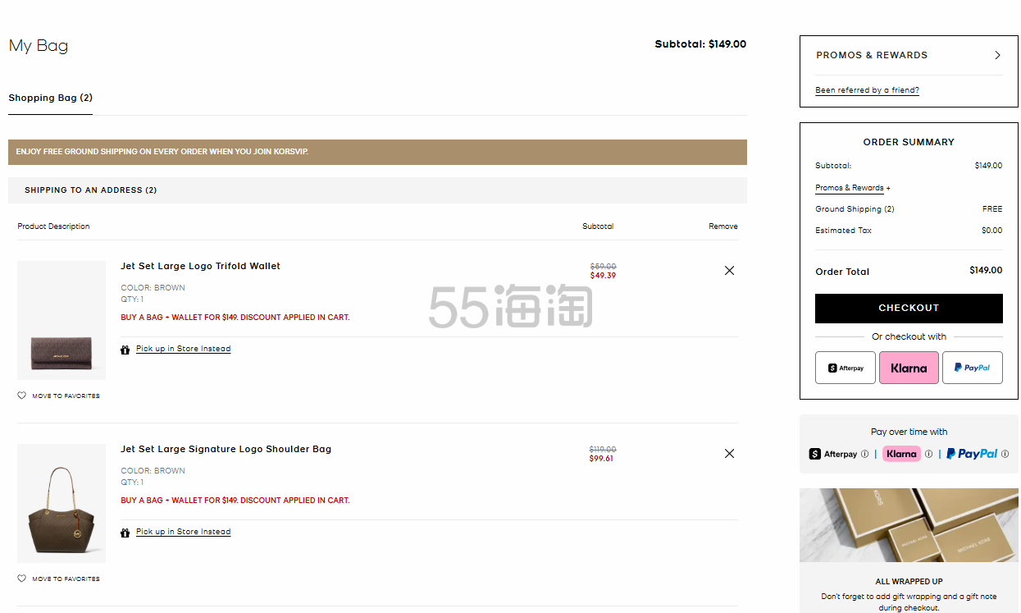The image size is (1021, 613).
Task: Expand Promos & Rewards + in order summary
Action: pos(852,188)
